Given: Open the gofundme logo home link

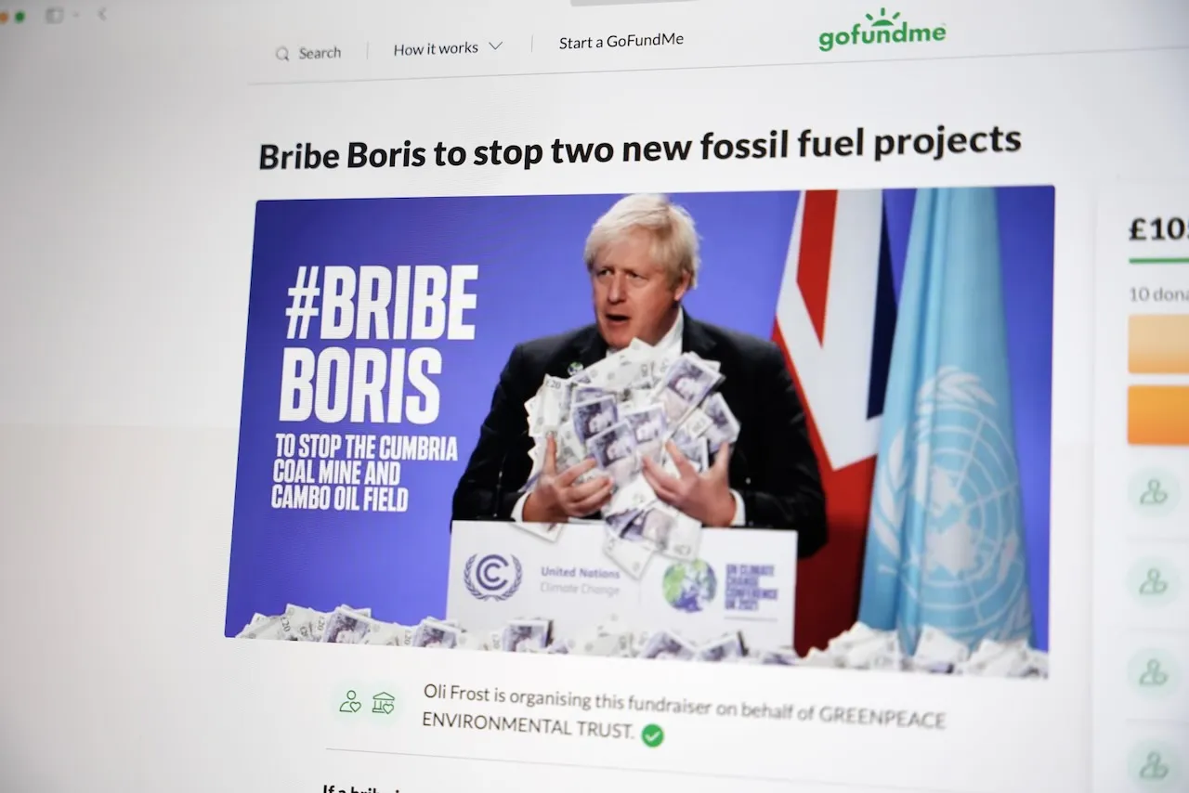Looking at the screenshot, I should coord(882,31).
